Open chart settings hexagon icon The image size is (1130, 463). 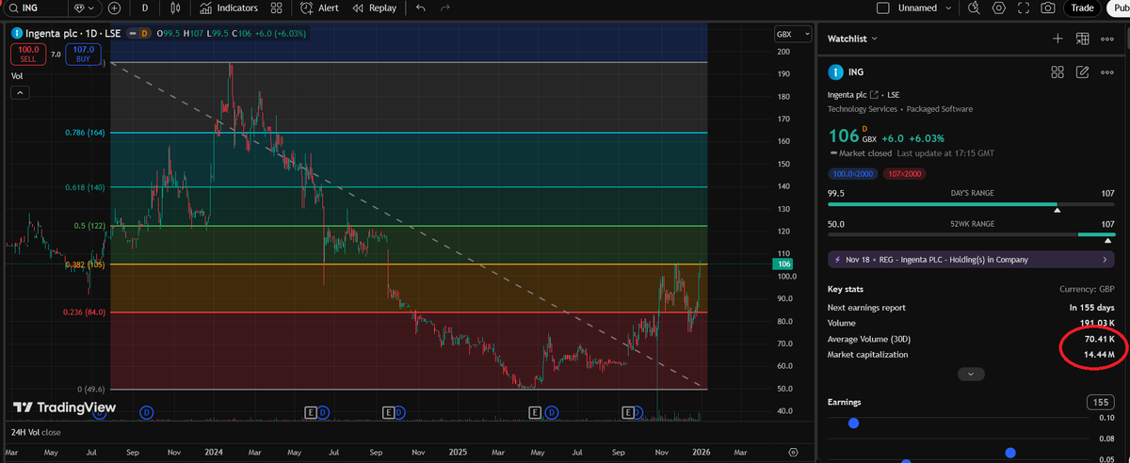click(1000, 8)
